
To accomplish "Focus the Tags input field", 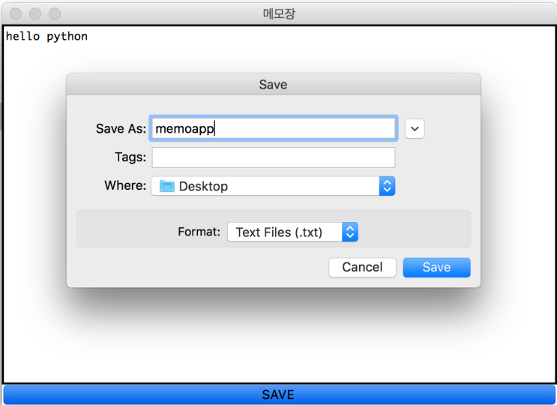I will click(x=274, y=157).
